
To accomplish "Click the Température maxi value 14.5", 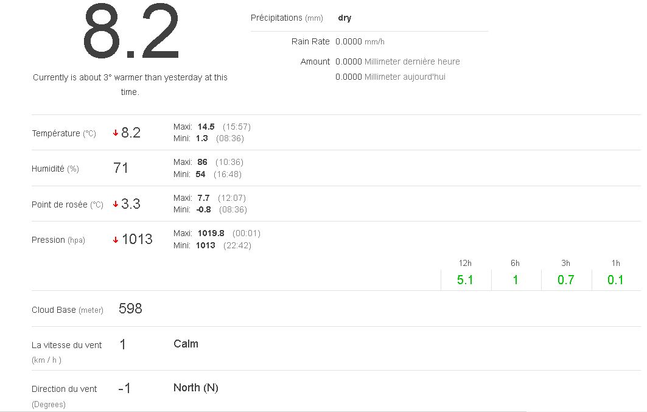I will 206,127.
